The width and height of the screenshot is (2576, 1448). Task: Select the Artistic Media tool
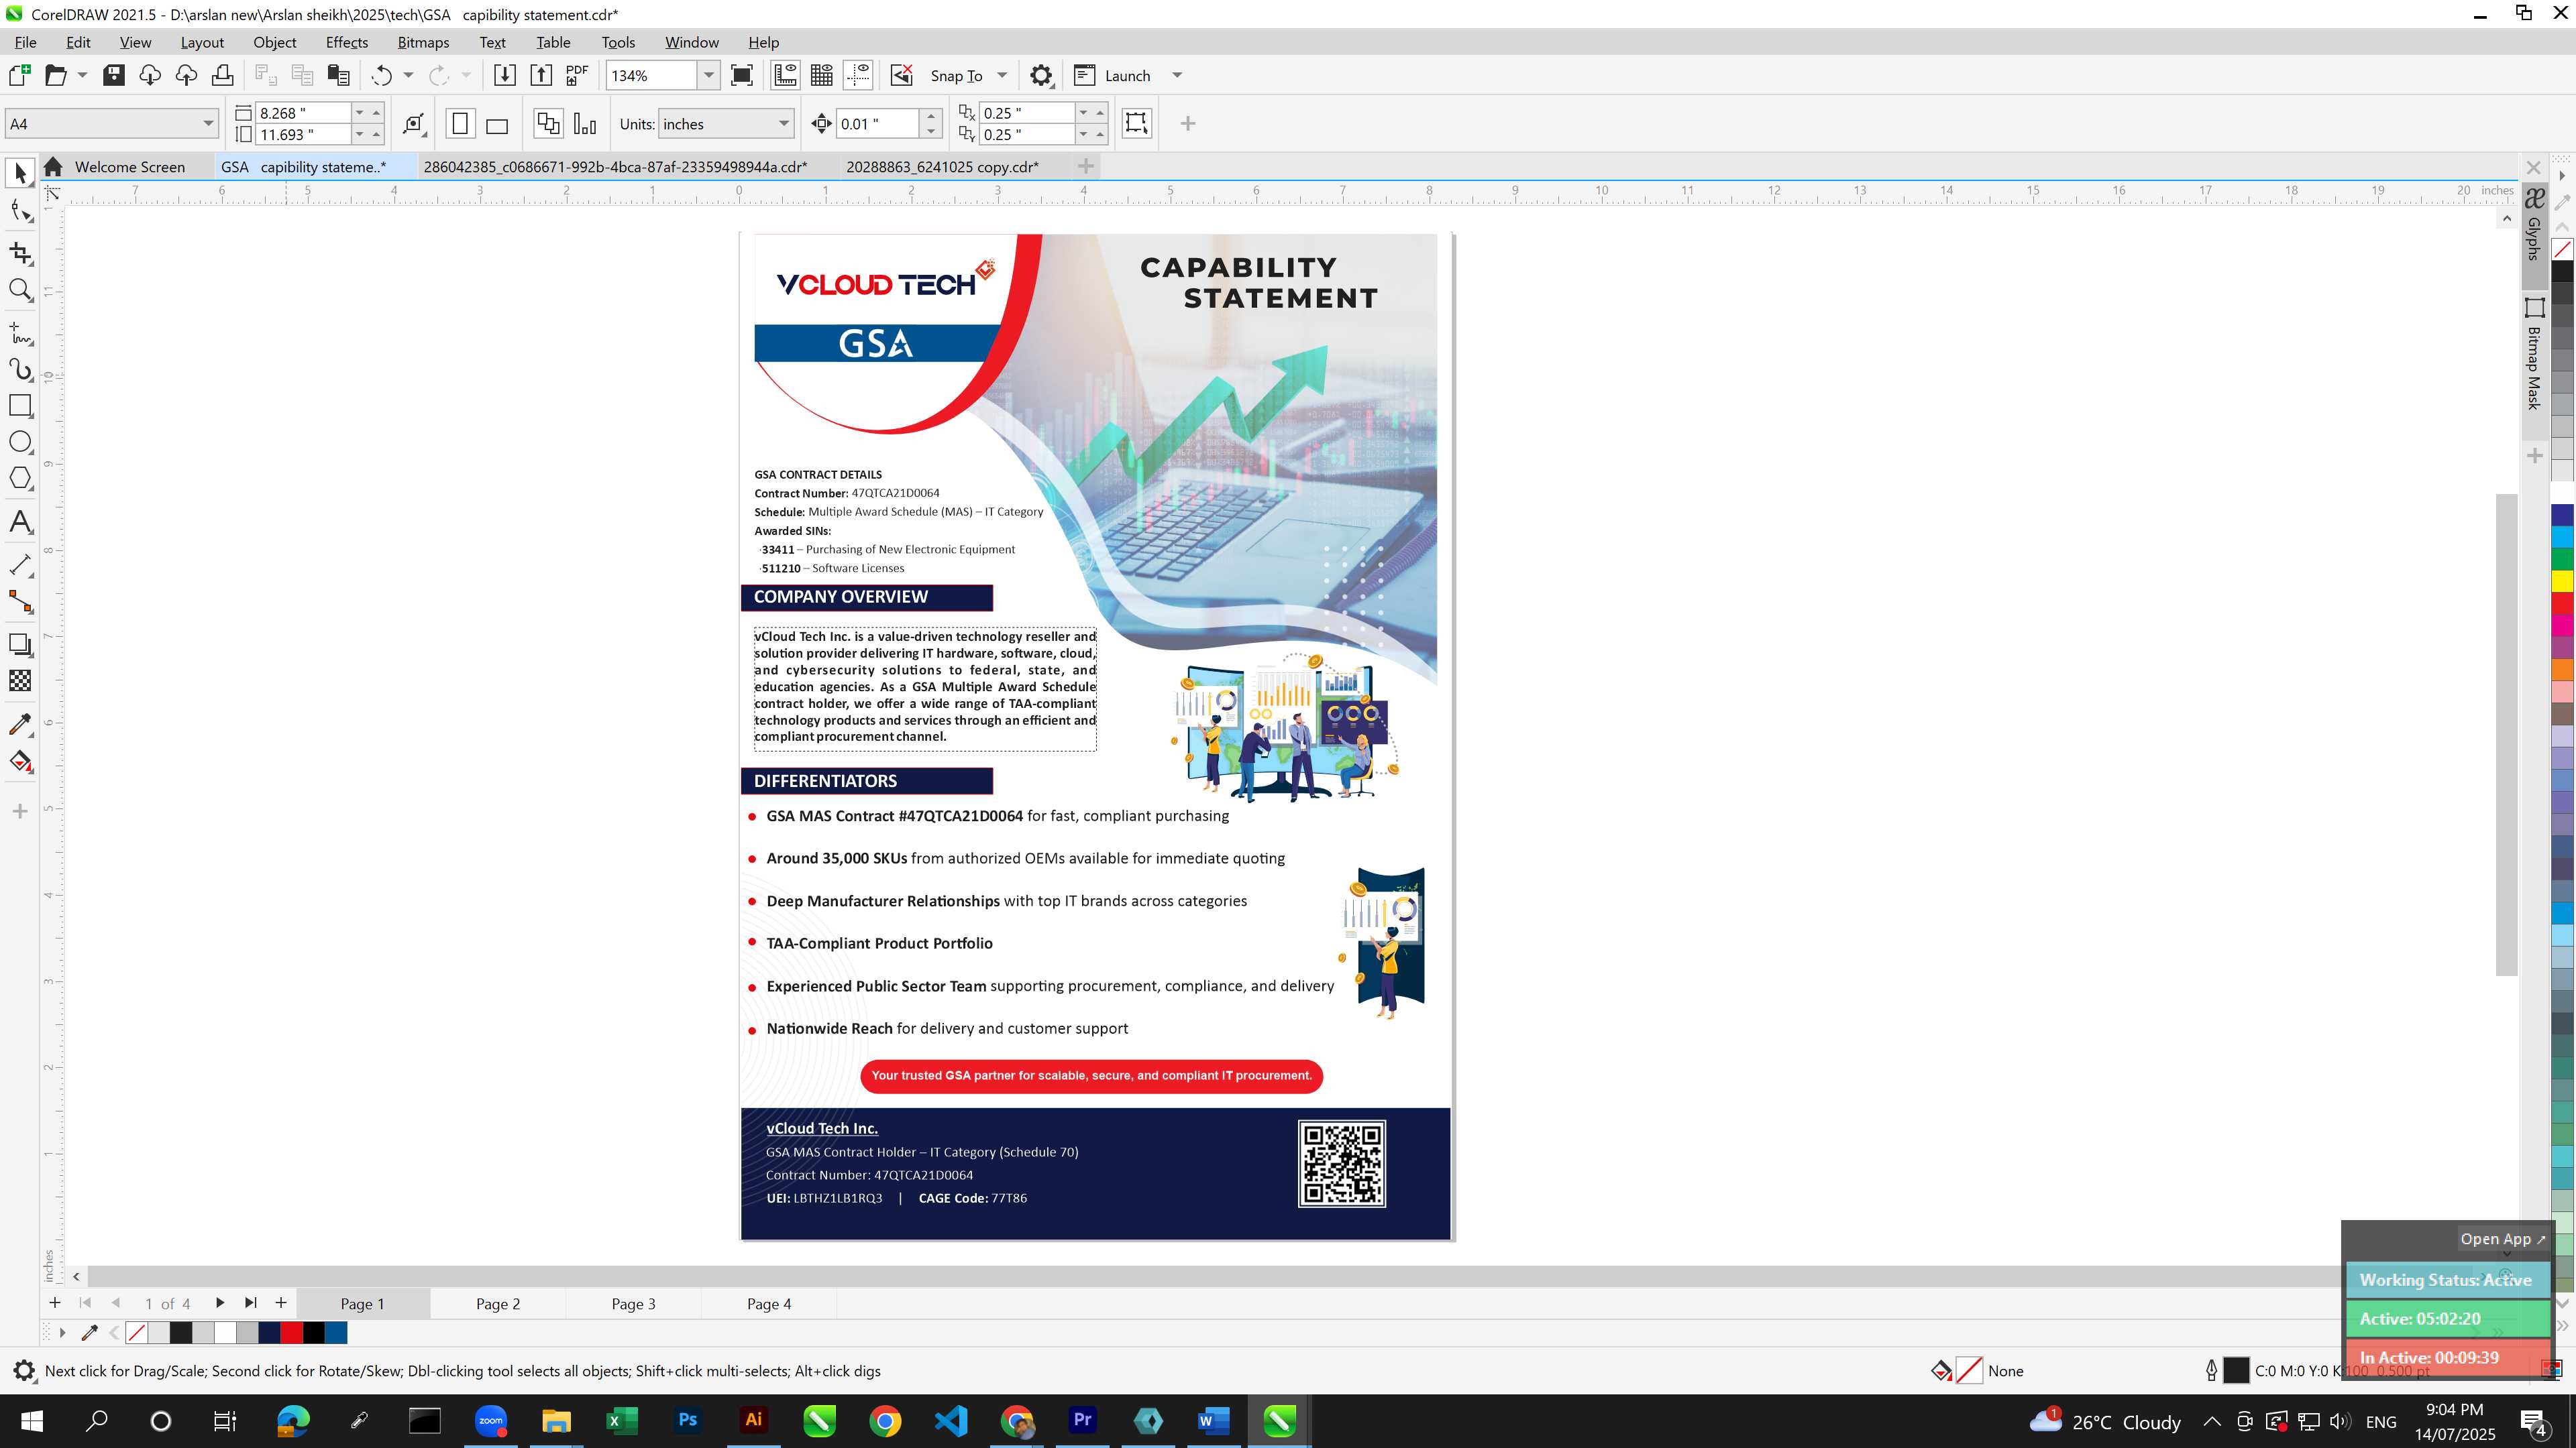point(20,370)
